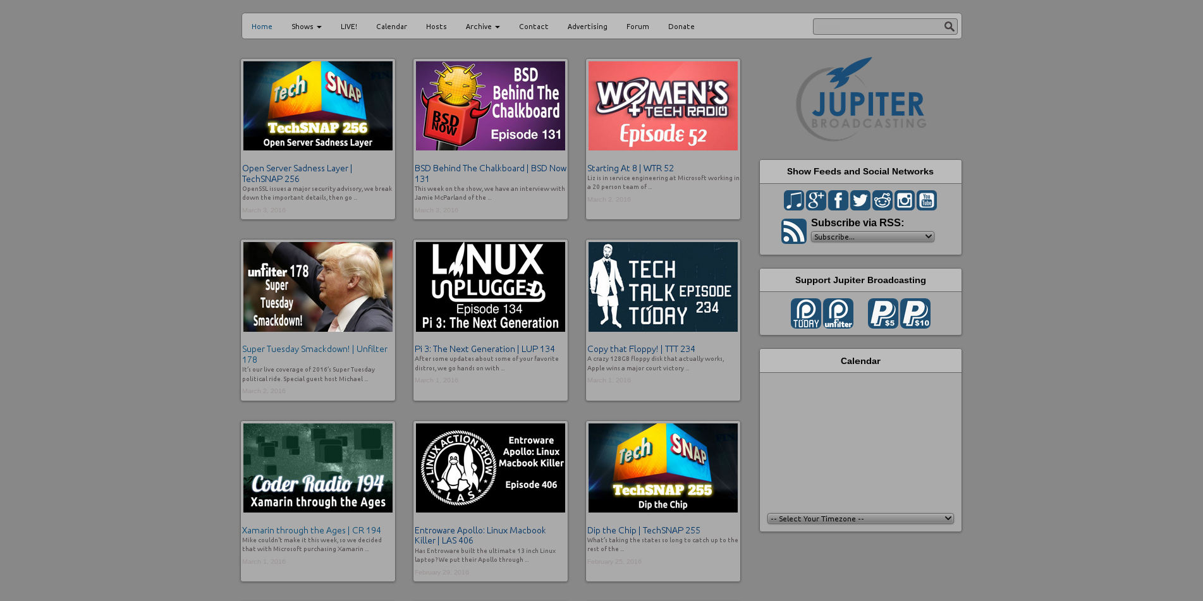Click the "March 3, 2016" date under TechSNAP 256

[x=264, y=210]
